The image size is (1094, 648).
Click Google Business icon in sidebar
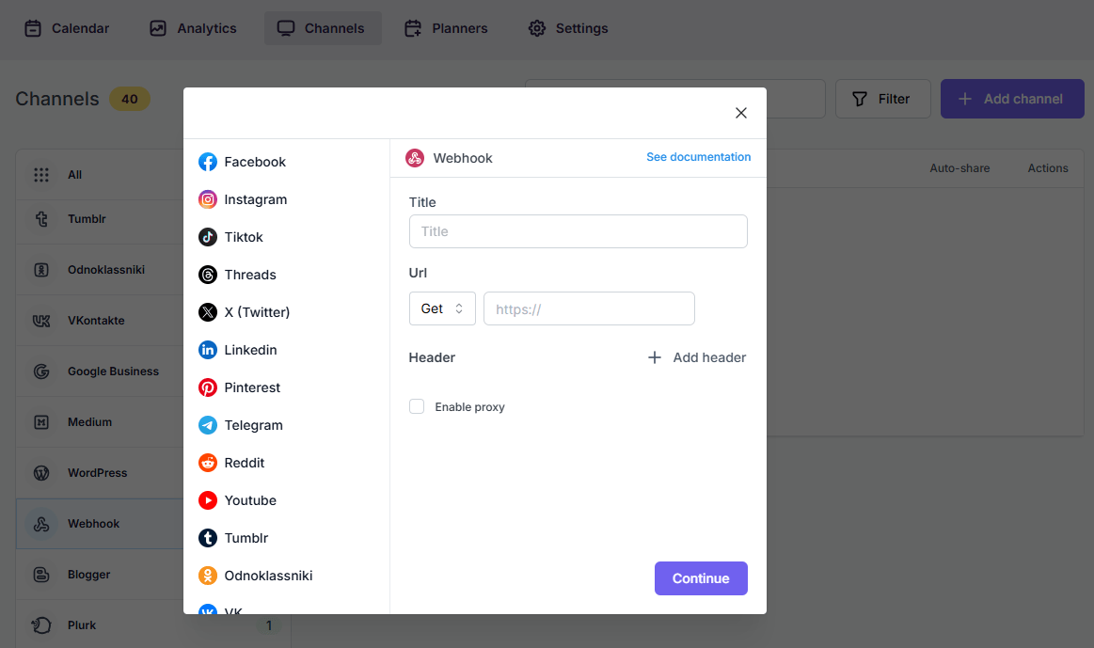[41, 371]
